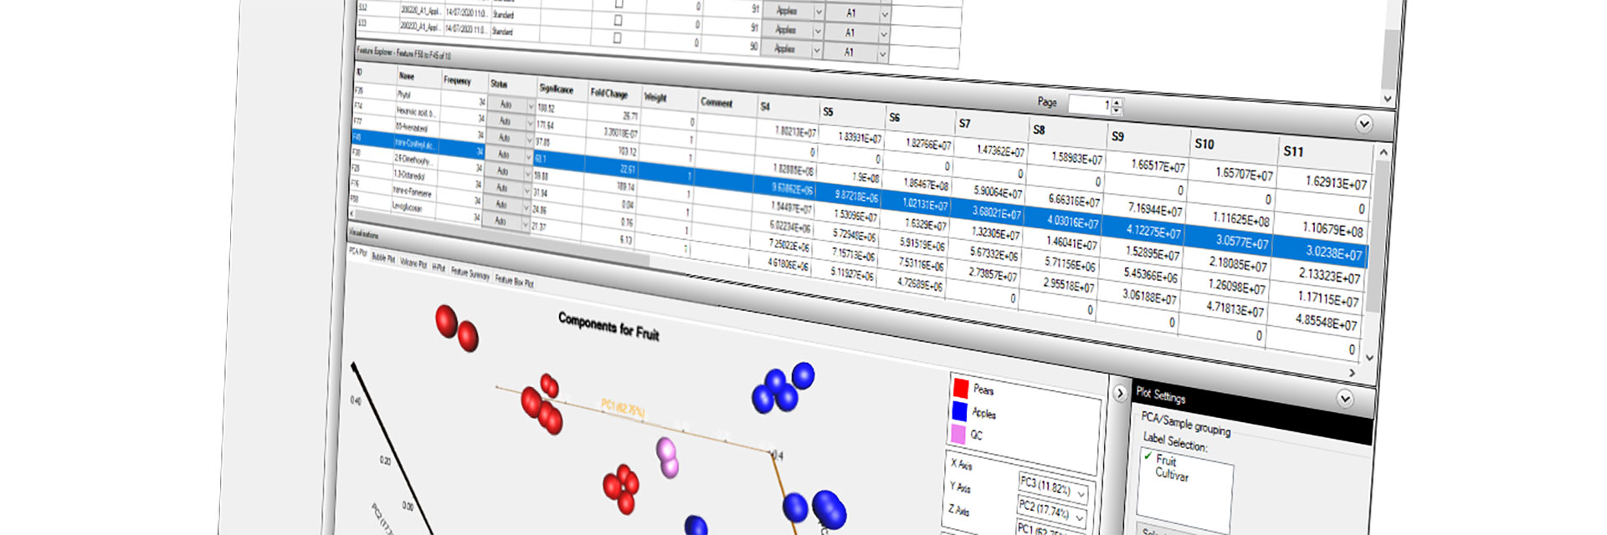Switch to the Volcano Plot tab
Image resolution: width=1607 pixels, height=535 pixels.
(x=413, y=263)
